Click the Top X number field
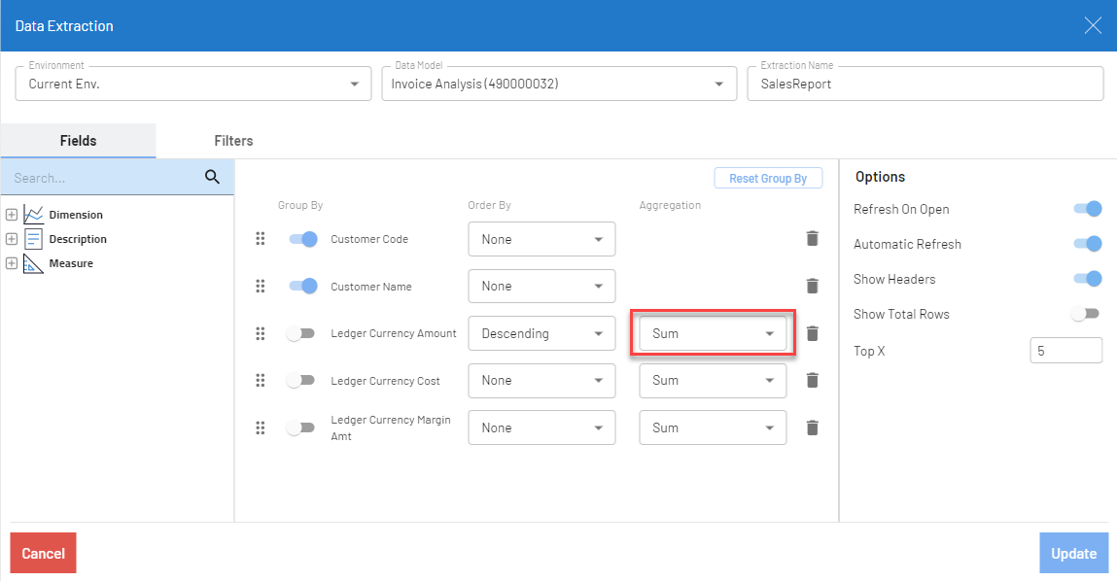Screen dimensions: 1117x581 [1065, 350]
